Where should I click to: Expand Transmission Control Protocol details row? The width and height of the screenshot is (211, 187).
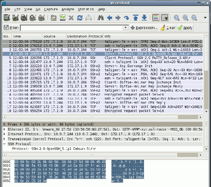pyautogui.click(x=4, y=139)
